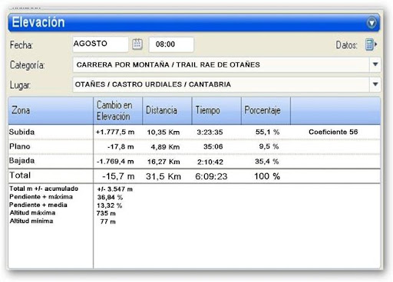Select the Categoría field text
Screen dimensions: 393x282
(x=168, y=64)
